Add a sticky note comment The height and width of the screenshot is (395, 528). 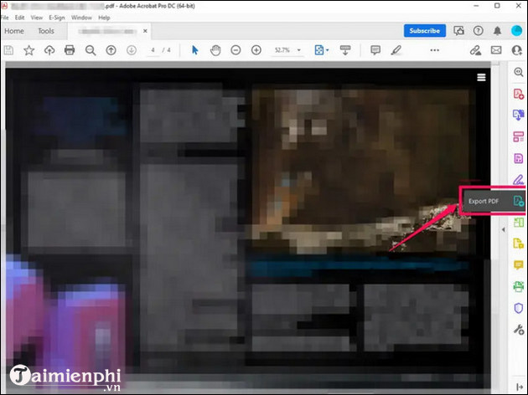pyautogui.click(x=375, y=50)
